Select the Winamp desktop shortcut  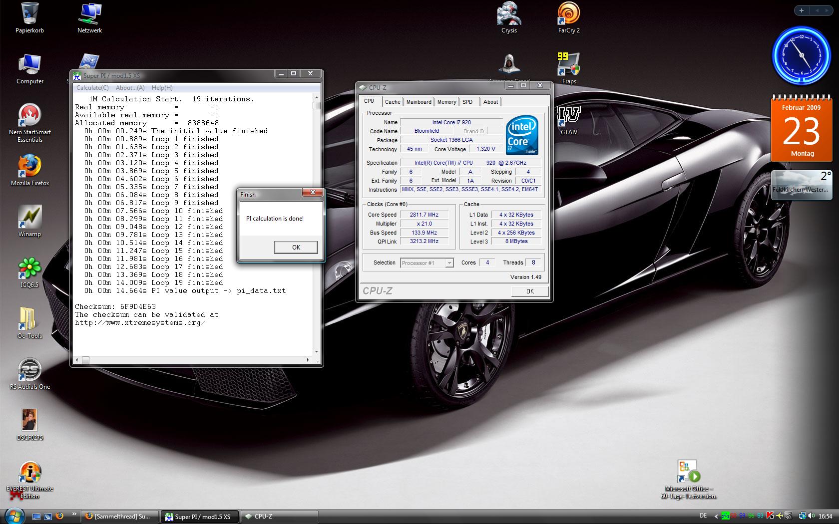click(29, 222)
